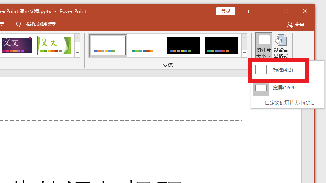Select the first black variant thumbnail
The width and height of the screenshot is (326, 183).
pyautogui.click(x=184, y=45)
